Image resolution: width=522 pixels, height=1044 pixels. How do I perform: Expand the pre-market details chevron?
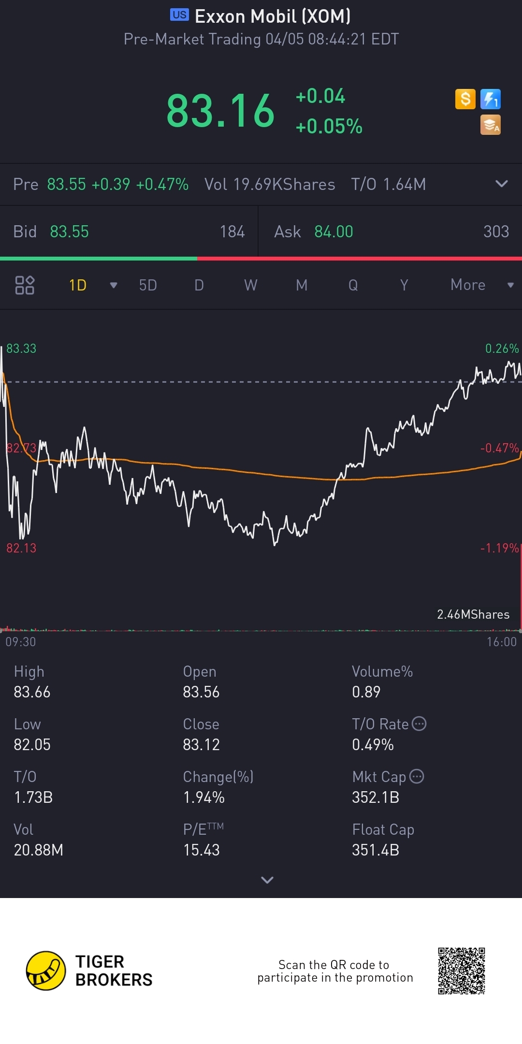[x=502, y=184]
